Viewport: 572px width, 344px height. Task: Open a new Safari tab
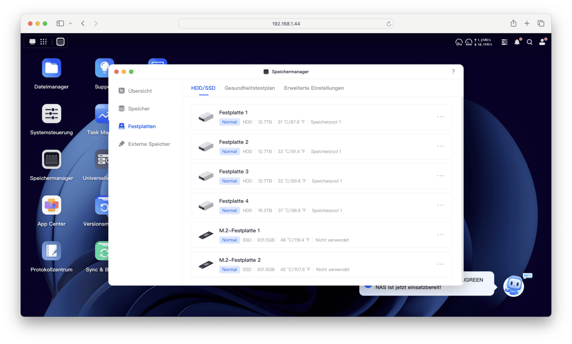tap(527, 23)
